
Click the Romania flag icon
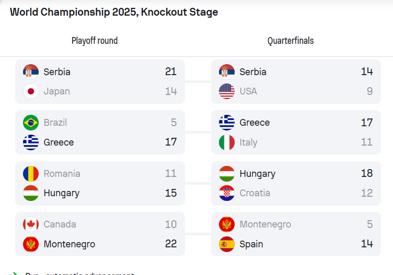pyautogui.click(x=31, y=174)
